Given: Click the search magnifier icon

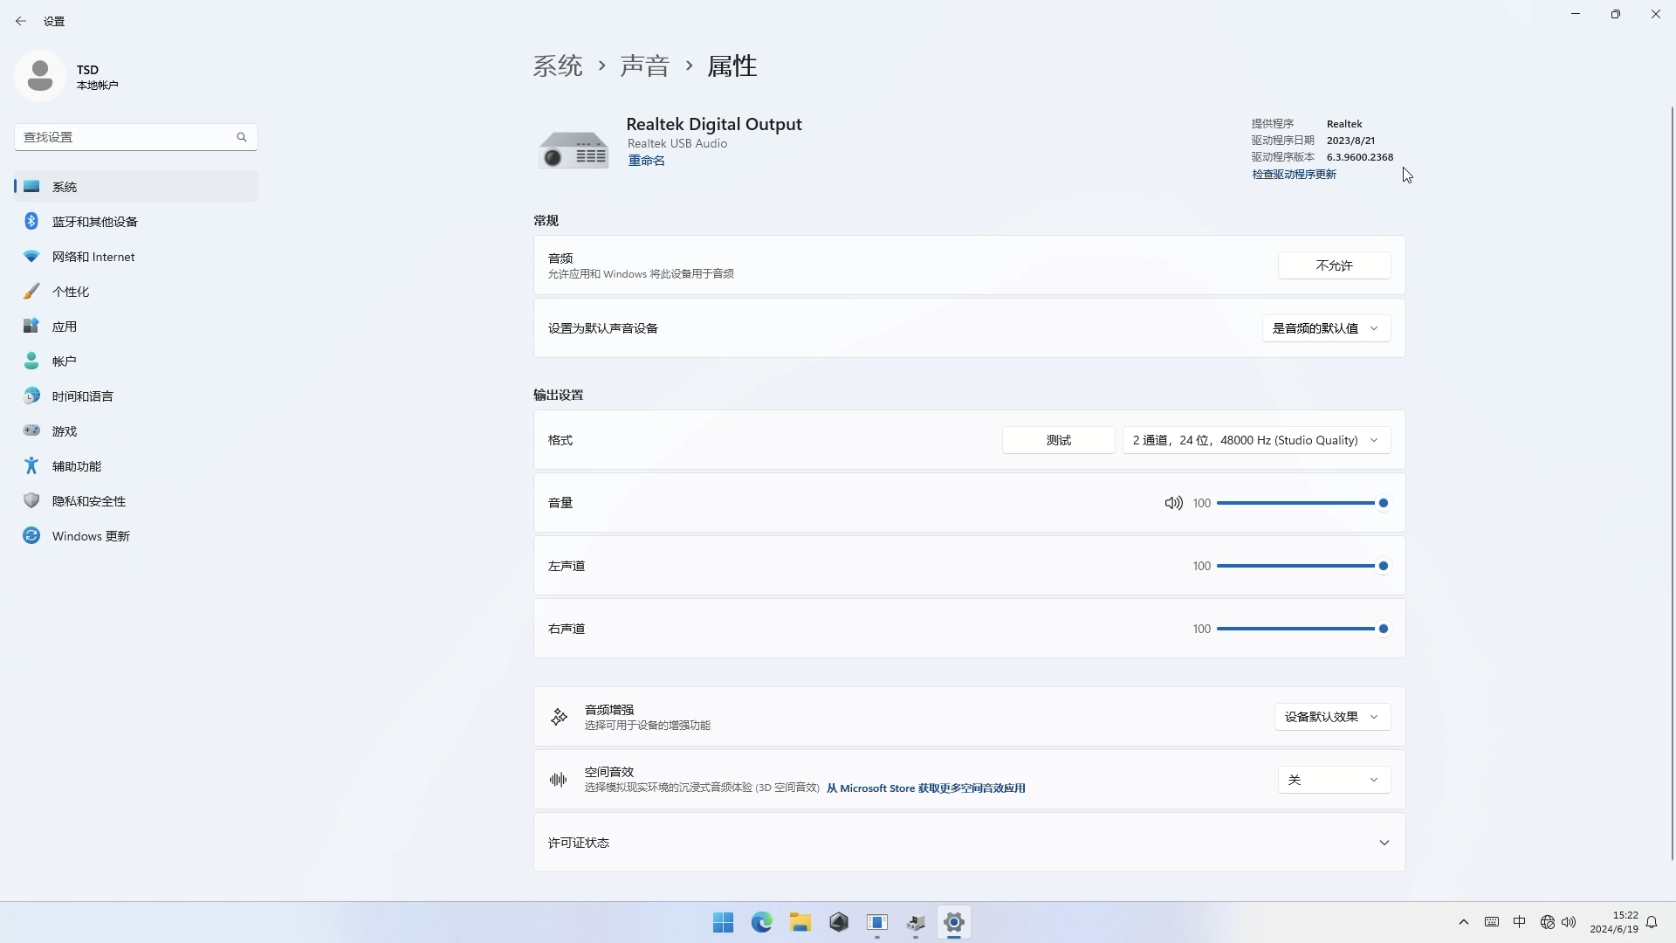Looking at the screenshot, I should tap(242, 137).
